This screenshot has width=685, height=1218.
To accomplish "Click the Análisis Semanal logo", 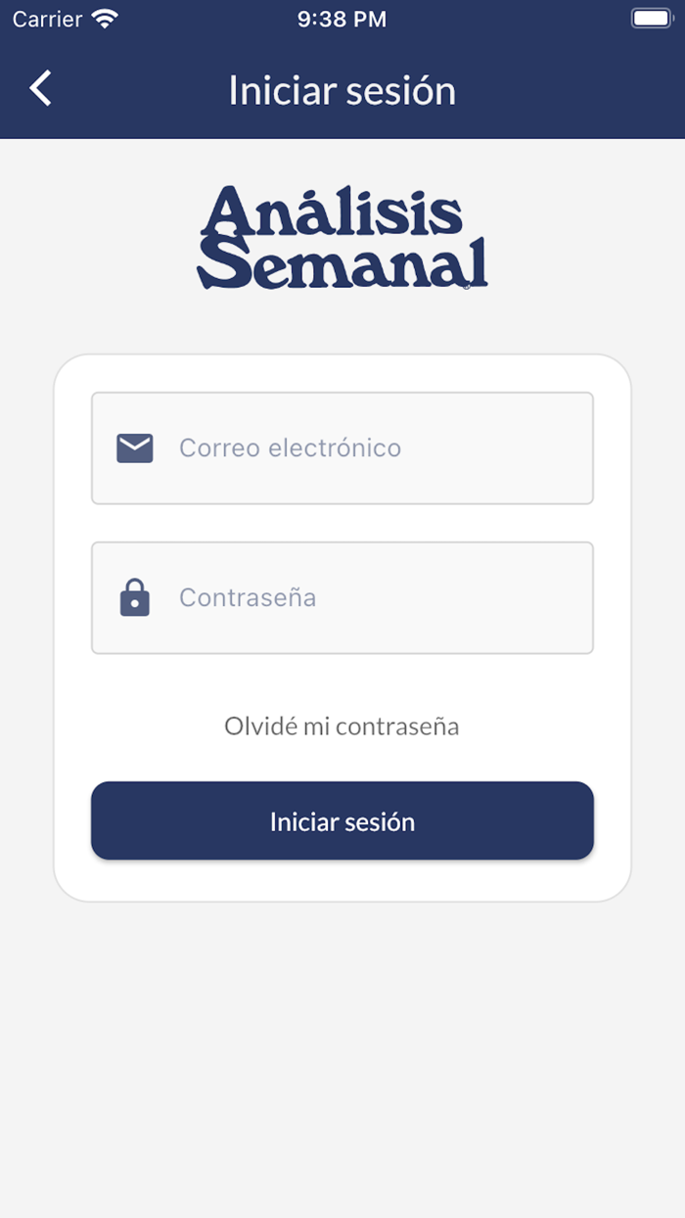I will click(x=342, y=235).
